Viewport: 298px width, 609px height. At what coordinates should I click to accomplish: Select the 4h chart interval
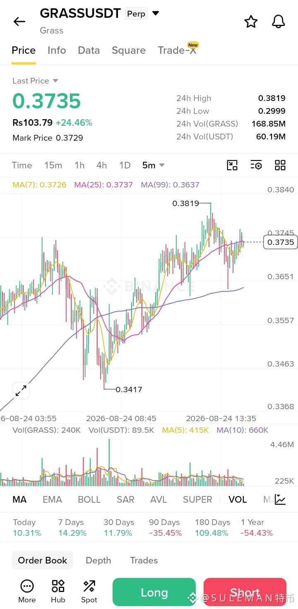[x=102, y=165]
